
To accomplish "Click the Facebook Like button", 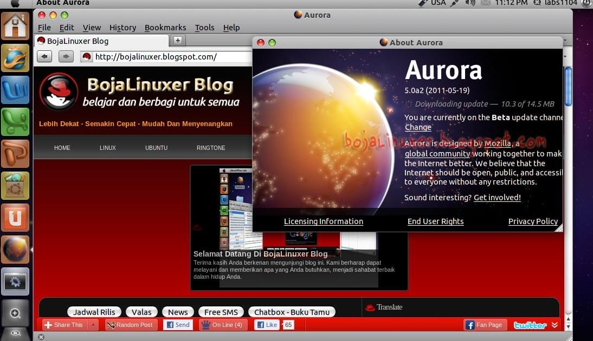I will pos(267,325).
